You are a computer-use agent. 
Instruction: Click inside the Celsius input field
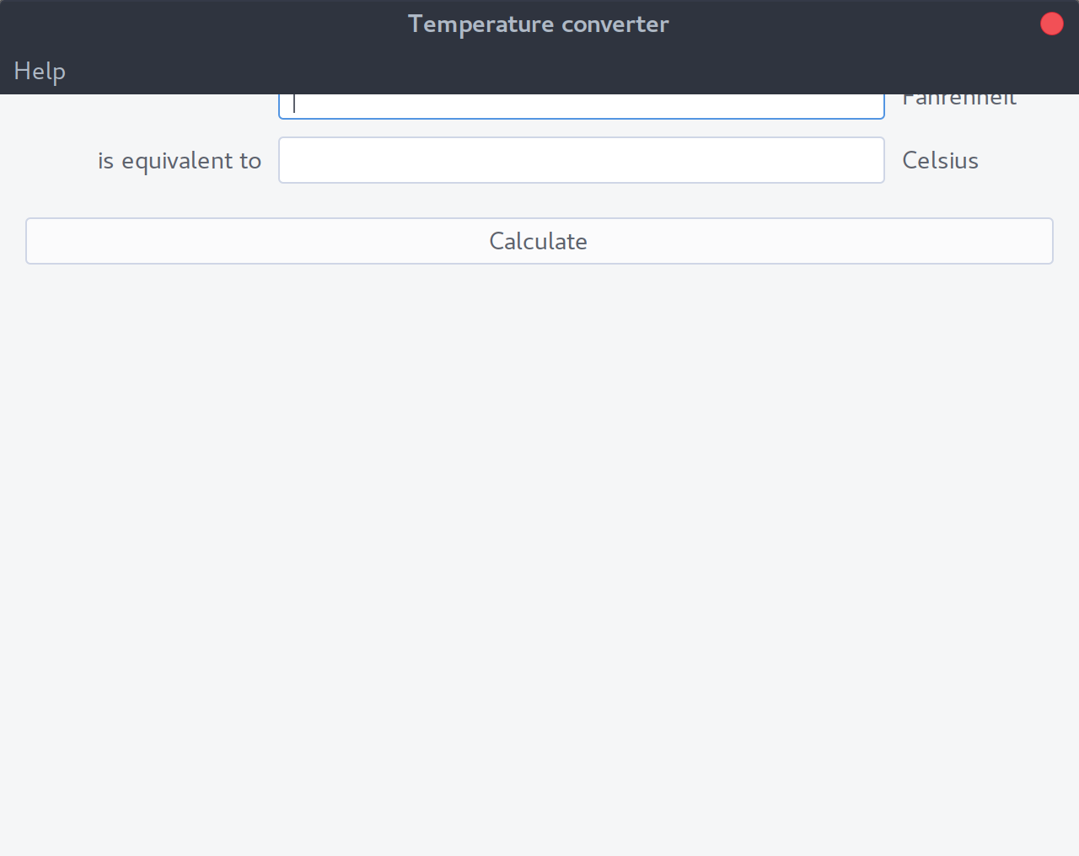click(582, 160)
